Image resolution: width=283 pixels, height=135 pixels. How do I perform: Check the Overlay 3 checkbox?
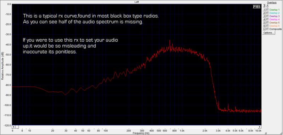point(267,16)
